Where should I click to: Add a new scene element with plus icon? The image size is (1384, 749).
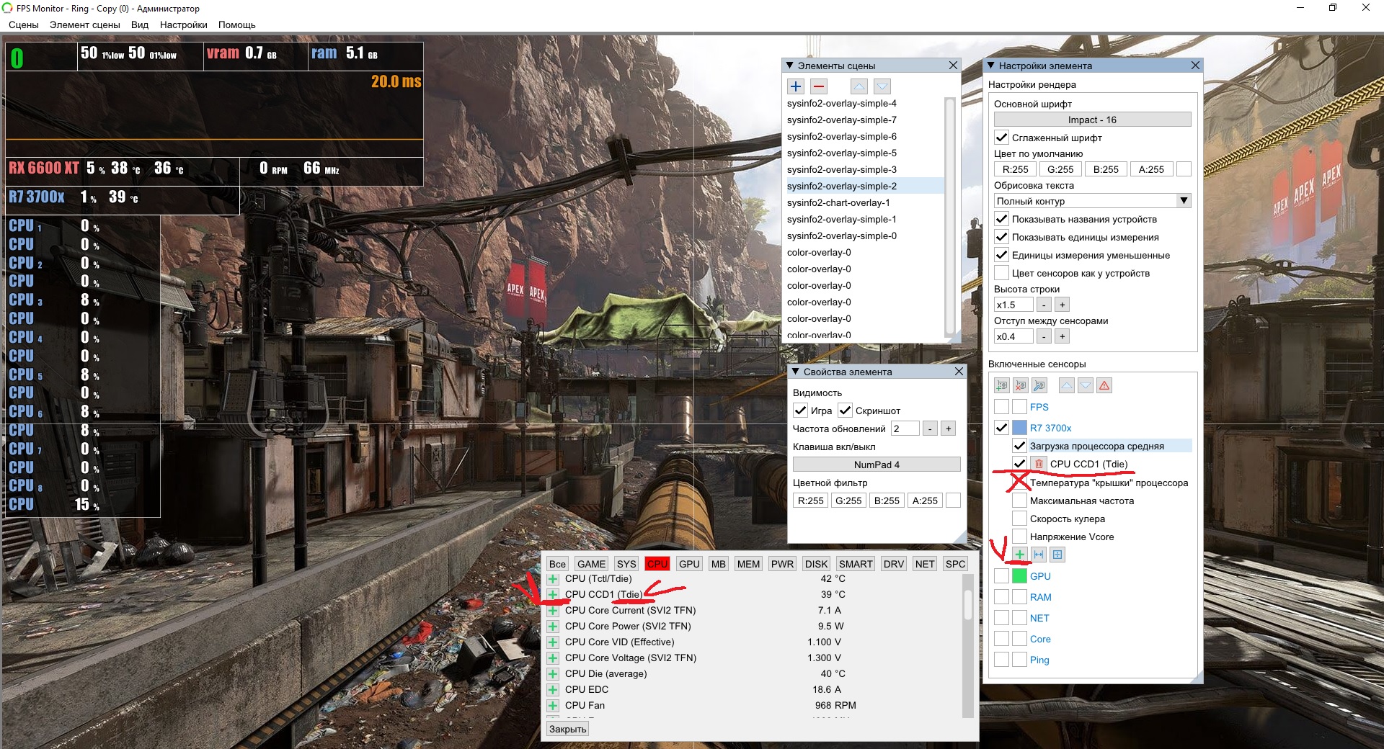pos(796,86)
